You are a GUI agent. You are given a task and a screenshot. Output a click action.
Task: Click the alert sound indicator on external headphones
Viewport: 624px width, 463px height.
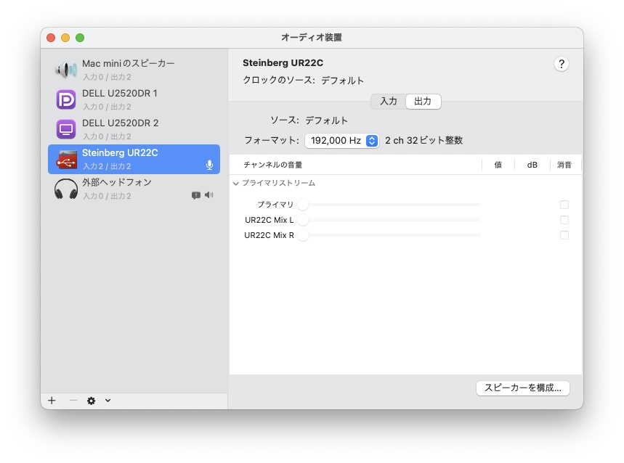tap(196, 195)
